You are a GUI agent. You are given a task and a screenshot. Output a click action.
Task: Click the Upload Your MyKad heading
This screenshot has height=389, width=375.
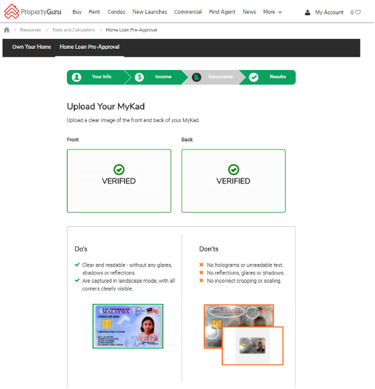coord(106,106)
